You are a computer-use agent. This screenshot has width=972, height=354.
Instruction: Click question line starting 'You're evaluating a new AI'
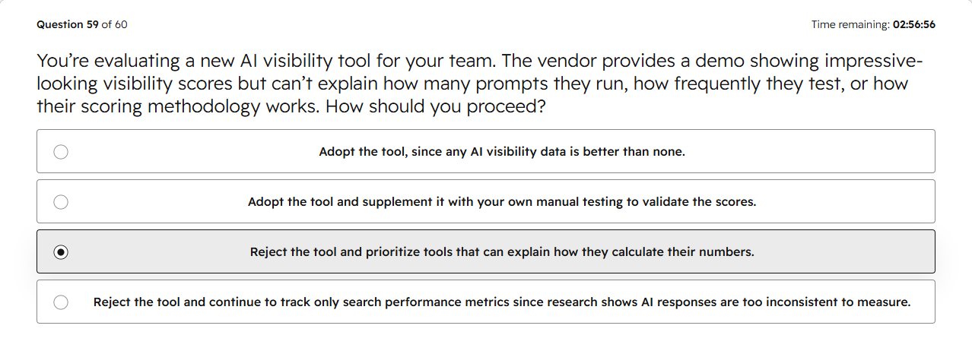coord(480,62)
